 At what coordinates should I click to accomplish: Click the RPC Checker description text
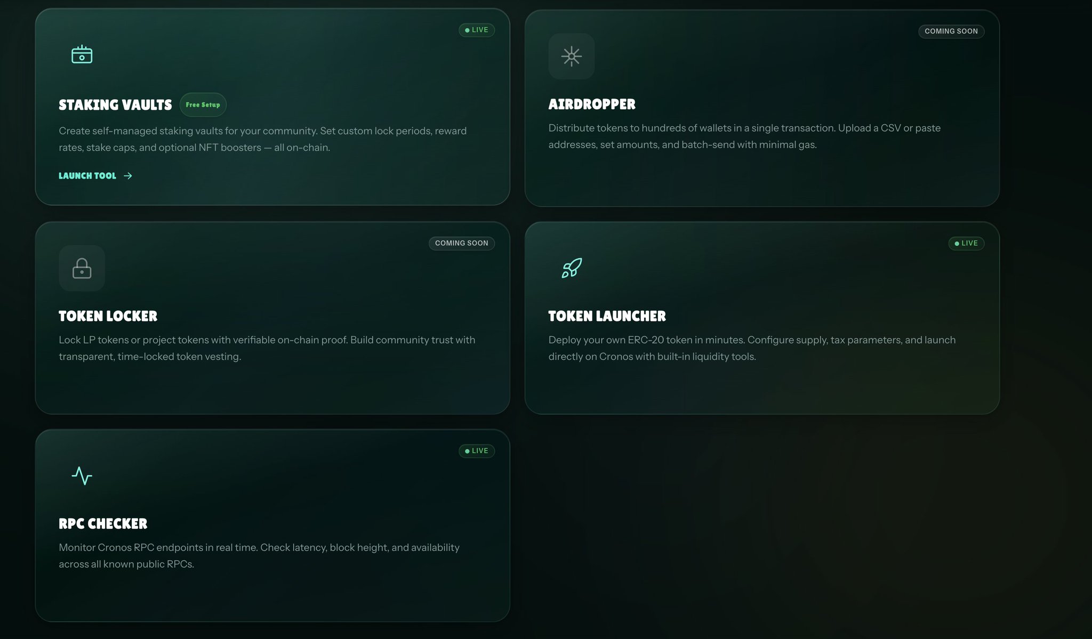(259, 556)
